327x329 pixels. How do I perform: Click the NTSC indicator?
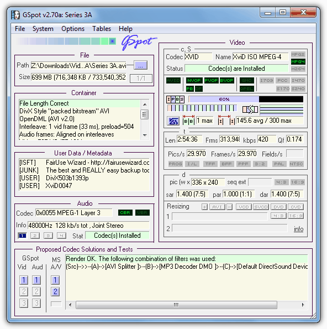pyautogui.click(x=296, y=164)
